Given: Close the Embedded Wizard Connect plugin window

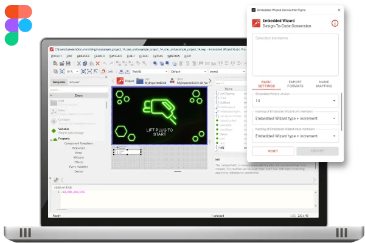Looking at the screenshot, I should point(339,10).
